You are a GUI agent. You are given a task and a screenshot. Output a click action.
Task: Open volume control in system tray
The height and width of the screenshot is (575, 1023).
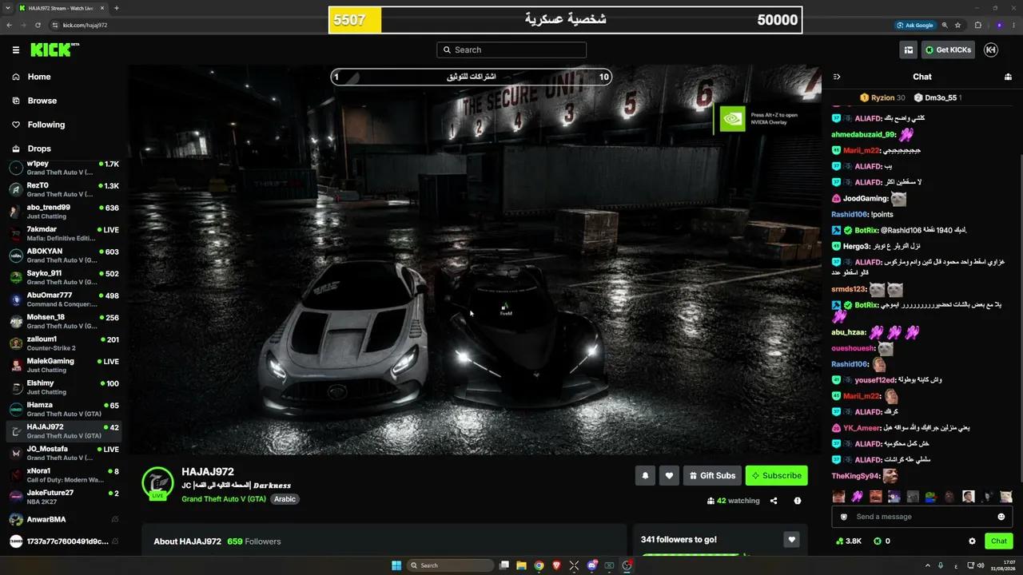click(x=980, y=565)
